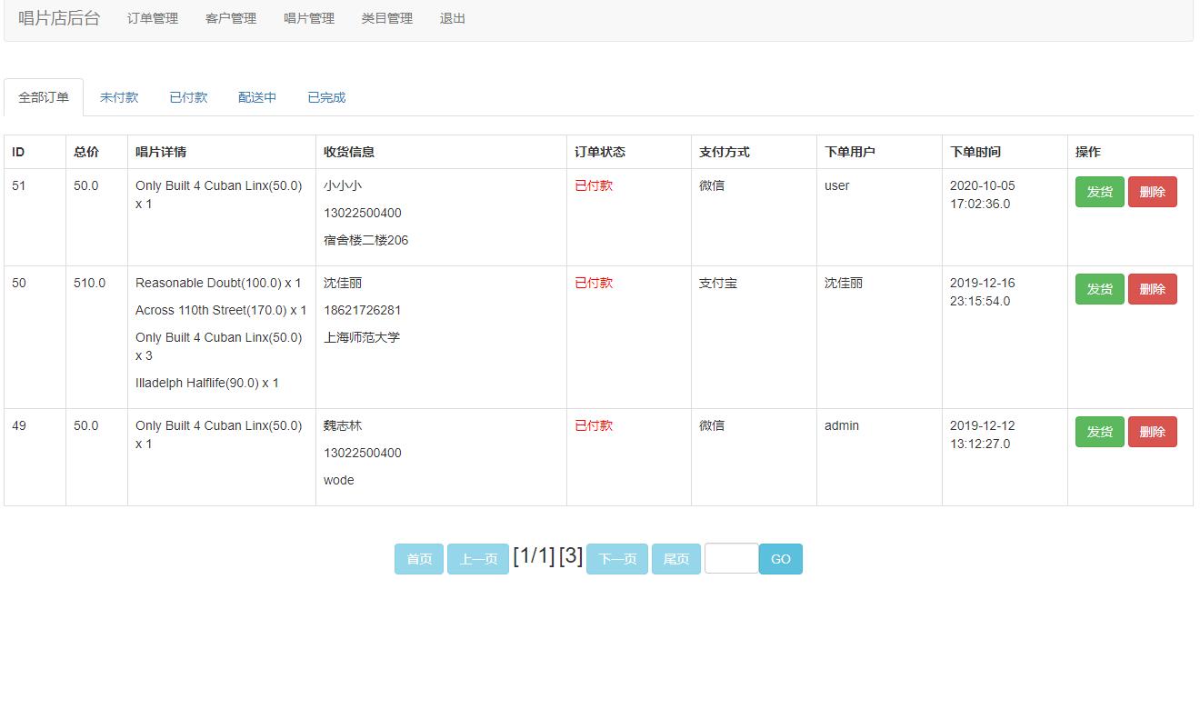Screen dimensions: 1200x719
Task: Open the 订单管理 menu item
Action: pos(152,18)
